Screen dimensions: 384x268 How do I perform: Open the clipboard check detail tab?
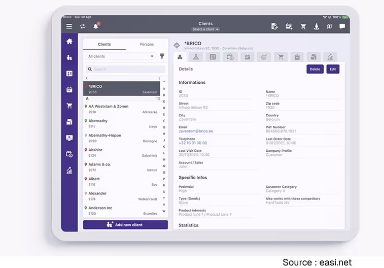click(x=297, y=57)
